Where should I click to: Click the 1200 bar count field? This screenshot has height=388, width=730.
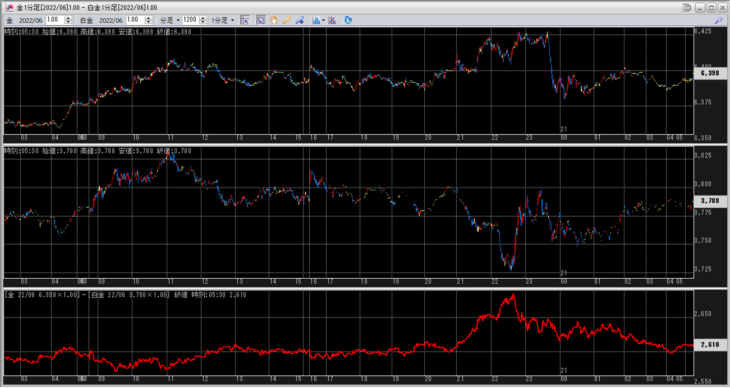(x=190, y=20)
